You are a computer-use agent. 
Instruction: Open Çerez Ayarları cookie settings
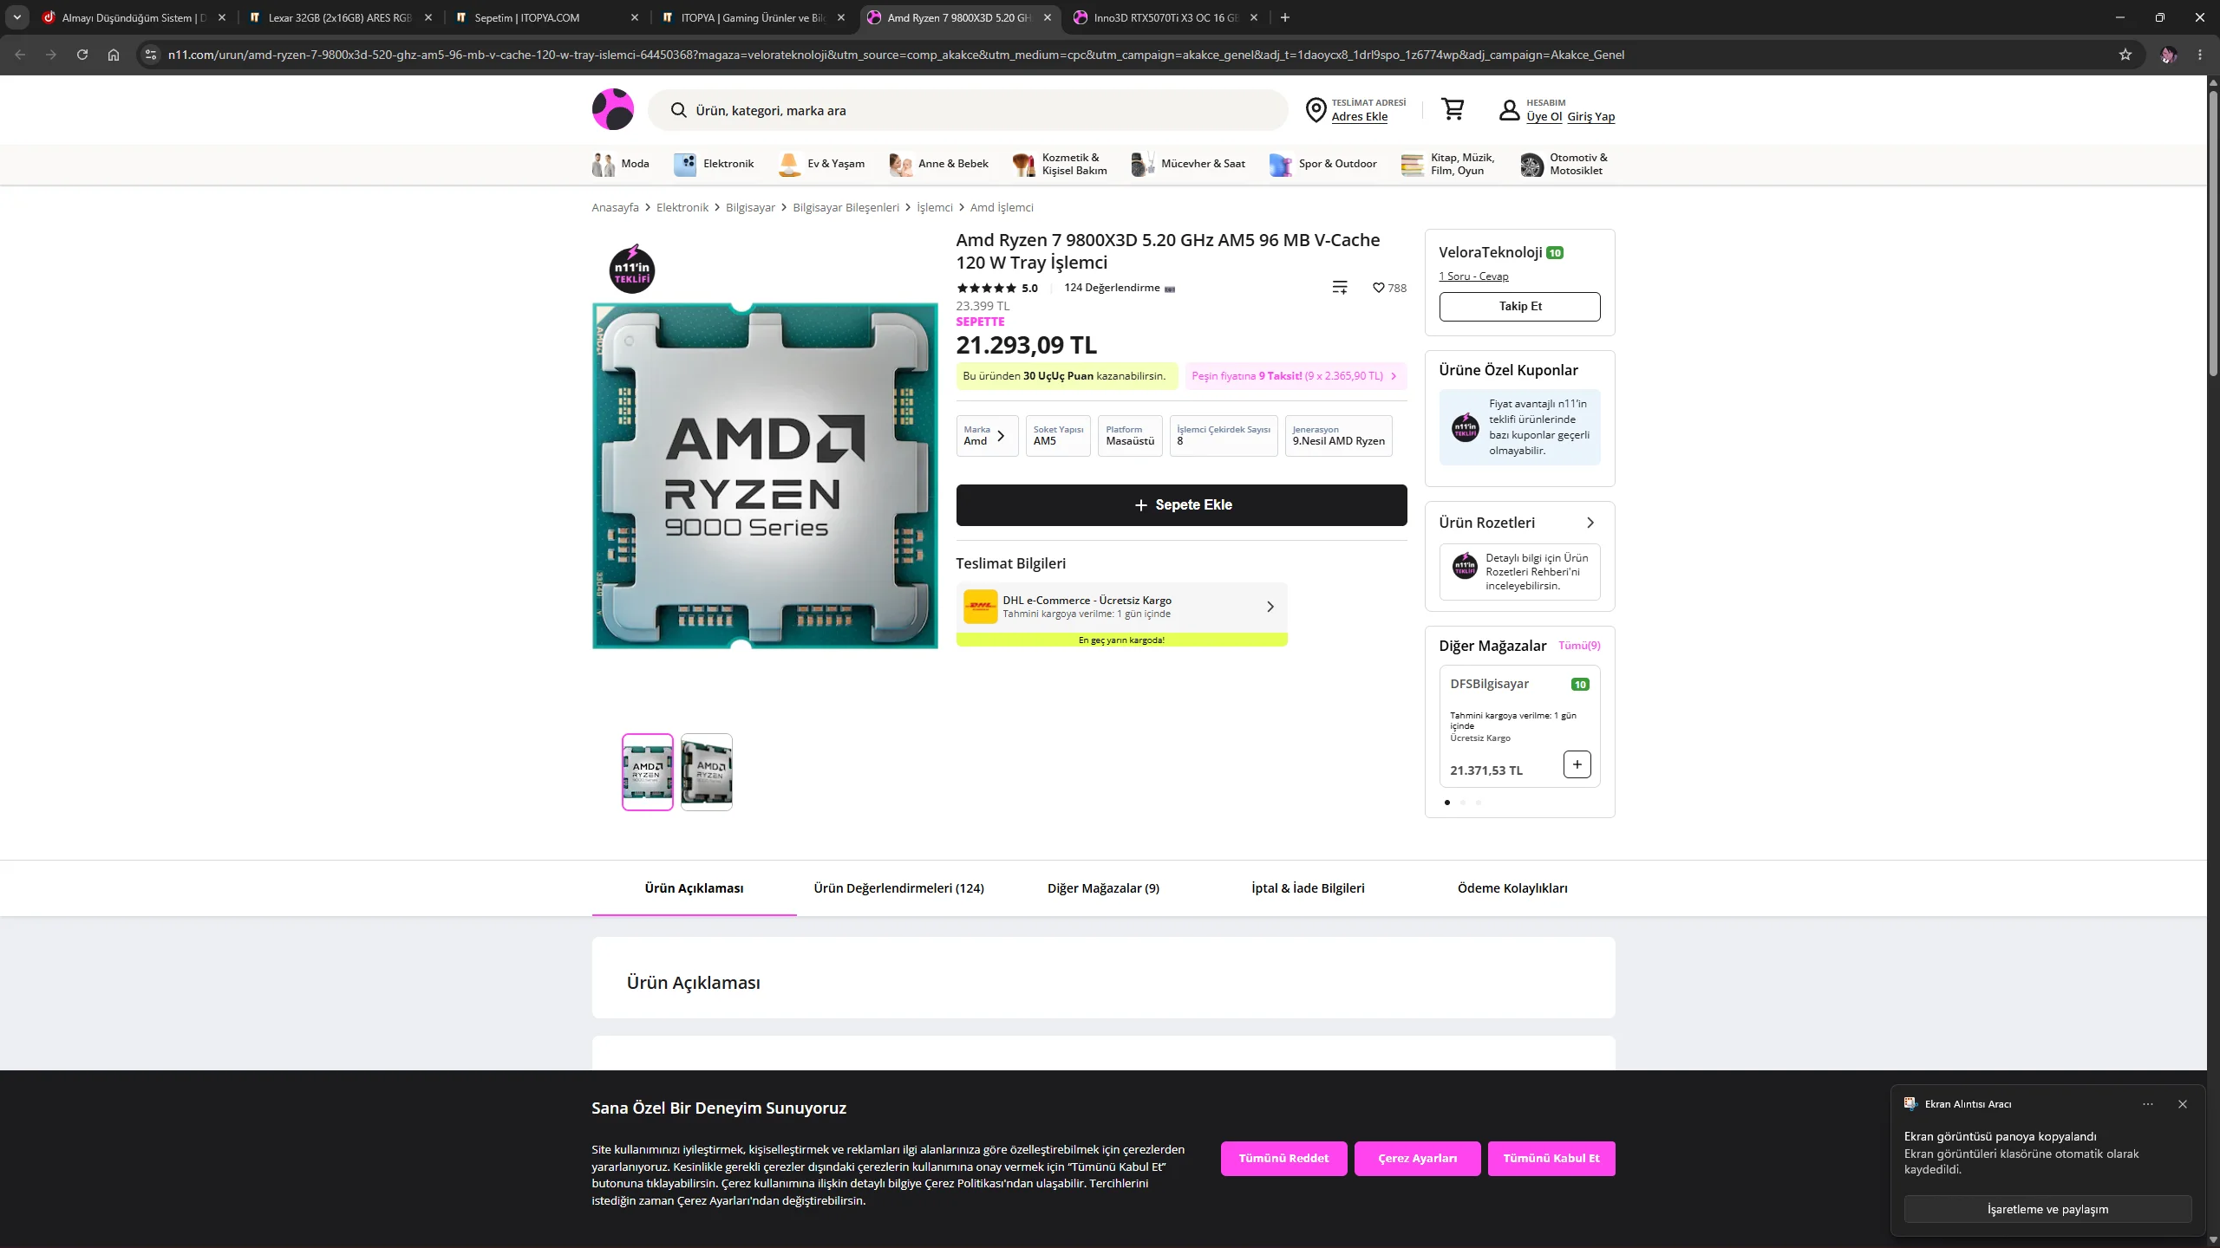pyautogui.click(x=1417, y=1159)
